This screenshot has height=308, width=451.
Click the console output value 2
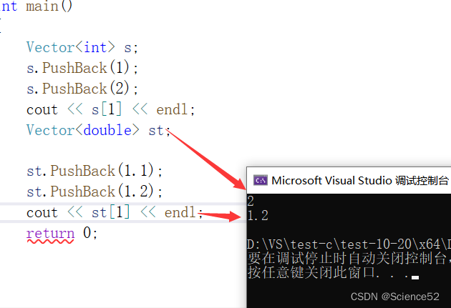[x=251, y=202]
